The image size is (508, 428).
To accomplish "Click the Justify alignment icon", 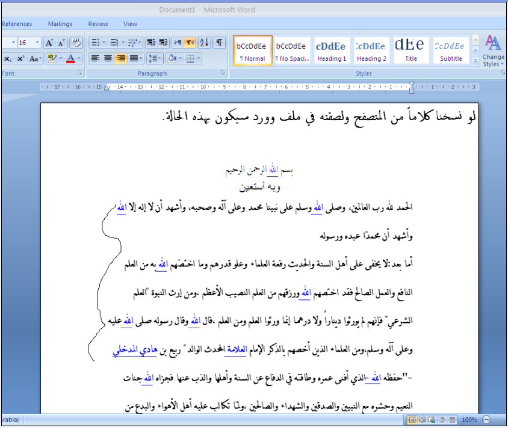I will (134, 58).
